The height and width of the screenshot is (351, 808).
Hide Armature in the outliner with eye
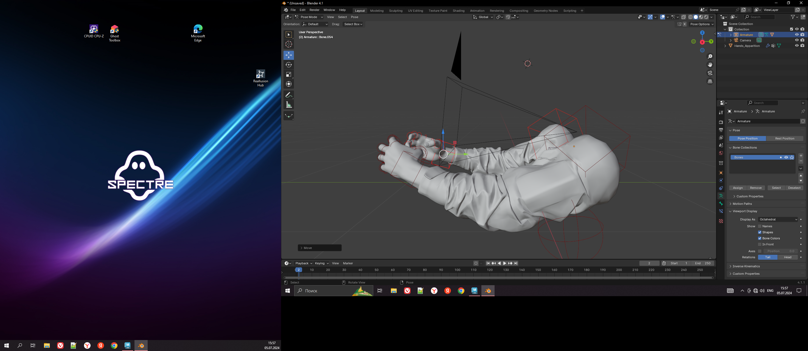click(x=797, y=35)
